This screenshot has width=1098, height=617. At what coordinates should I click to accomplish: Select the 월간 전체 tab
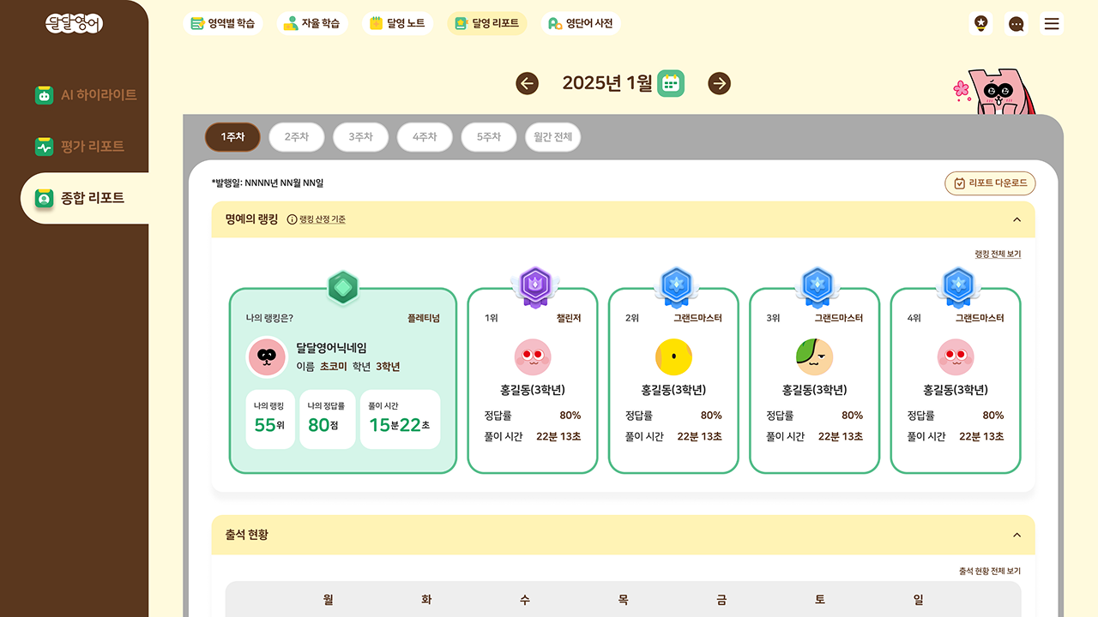552,137
